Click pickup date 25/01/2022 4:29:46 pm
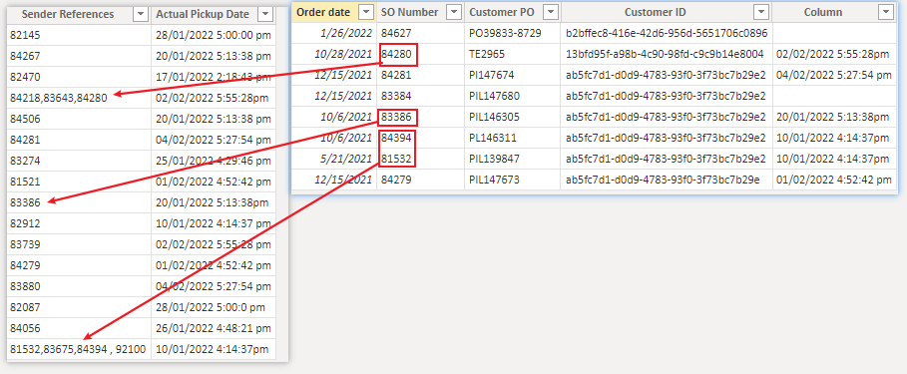907x374 pixels. pyautogui.click(x=214, y=161)
